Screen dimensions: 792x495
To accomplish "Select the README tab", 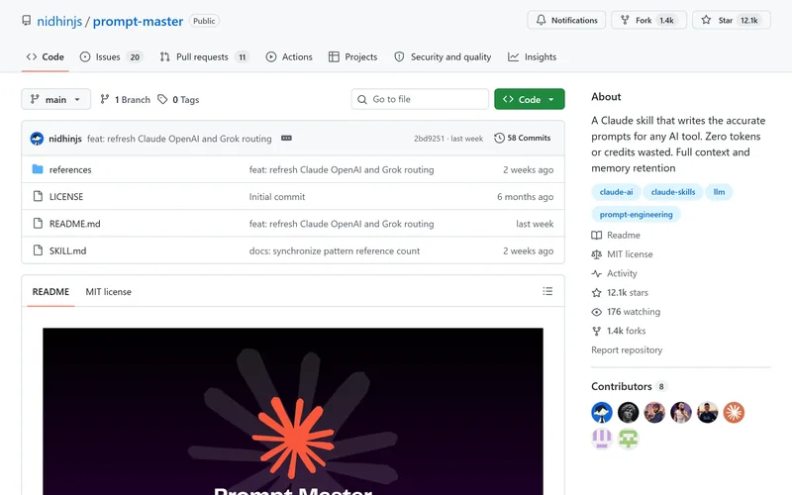I will click(x=50, y=292).
